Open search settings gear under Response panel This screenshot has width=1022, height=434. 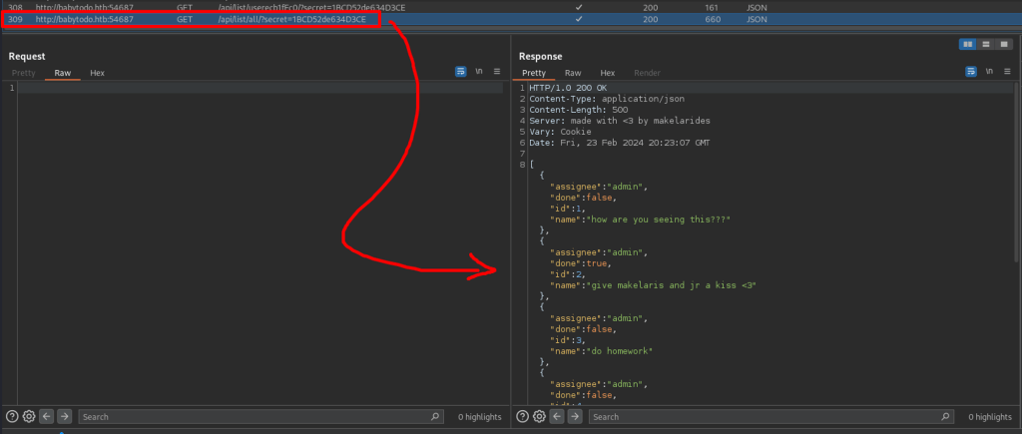point(539,416)
